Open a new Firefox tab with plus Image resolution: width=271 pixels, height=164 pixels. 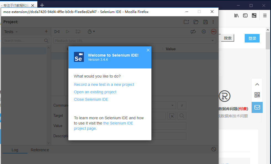point(42,5)
